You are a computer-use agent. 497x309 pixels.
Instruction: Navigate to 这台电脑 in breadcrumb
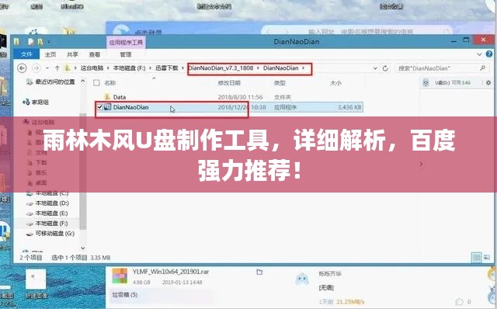click(92, 68)
